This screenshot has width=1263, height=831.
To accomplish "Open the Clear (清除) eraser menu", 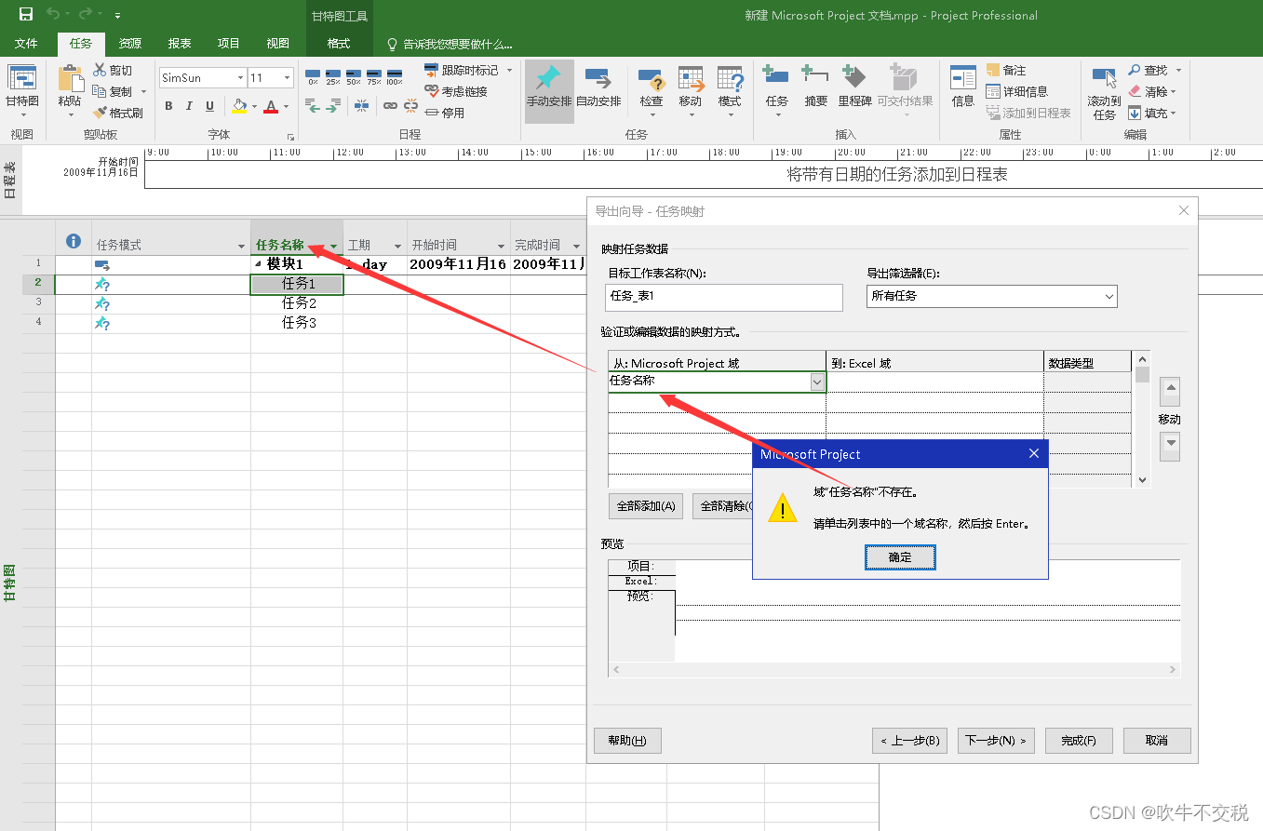I will point(1152,91).
